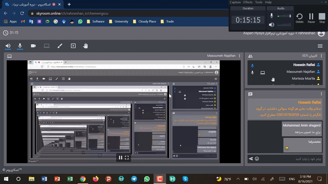Click the media playback share icon
This screenshot has width=328, height=184.
[x=73, y=46]
